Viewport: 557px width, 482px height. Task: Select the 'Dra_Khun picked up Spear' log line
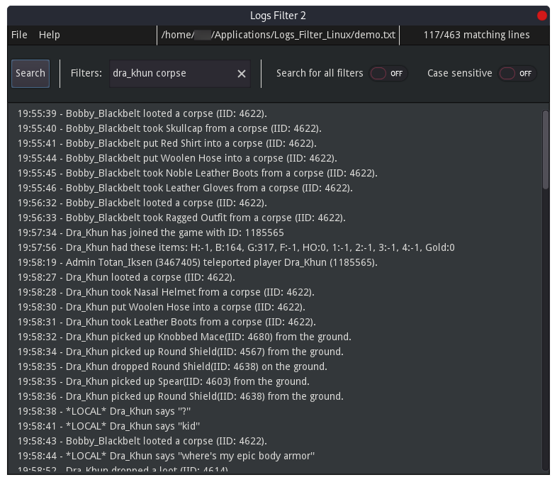click(x=164, y=381)
